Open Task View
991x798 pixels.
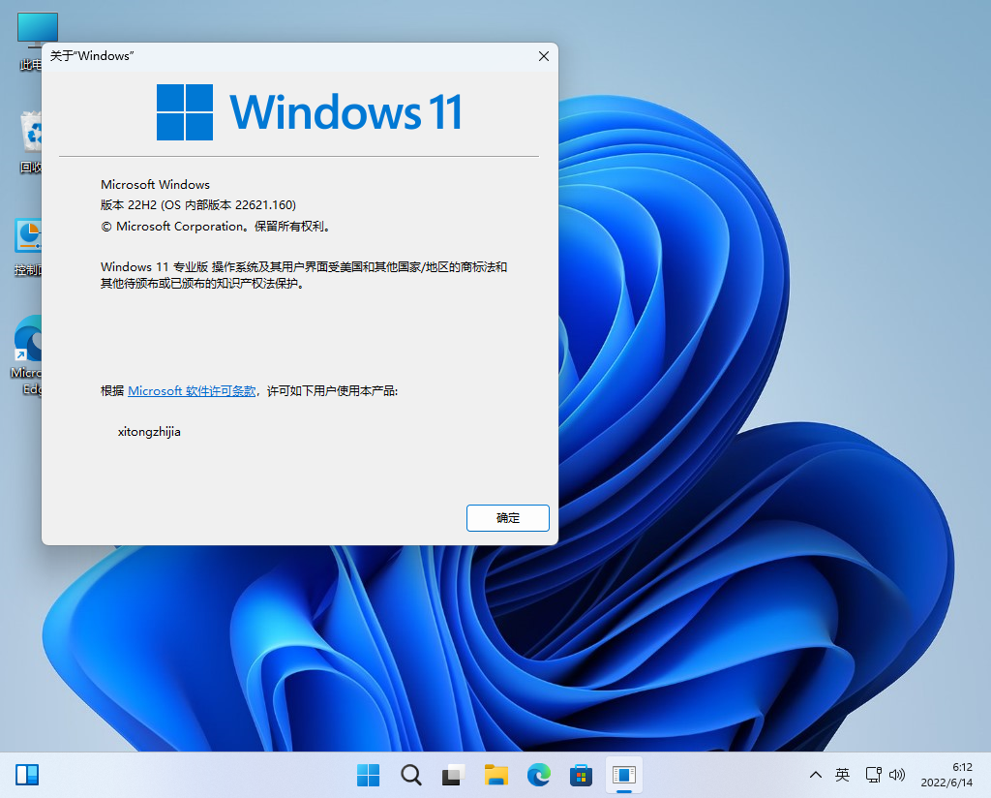452,774
